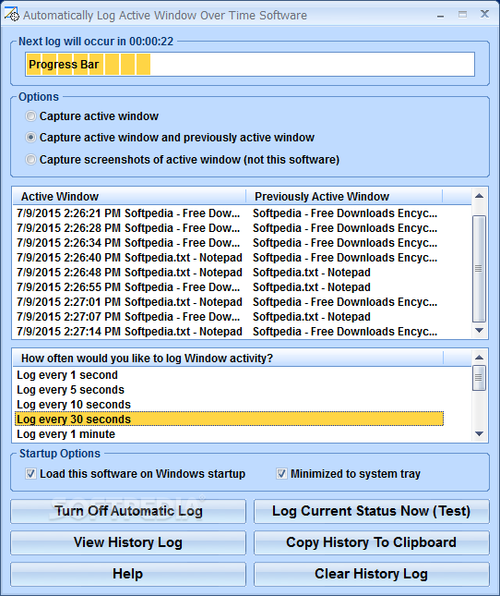Viewport: 500px width, 596px height.
Task: Select the 2:26:21 PM log row
Action: (x=228, y=213)
